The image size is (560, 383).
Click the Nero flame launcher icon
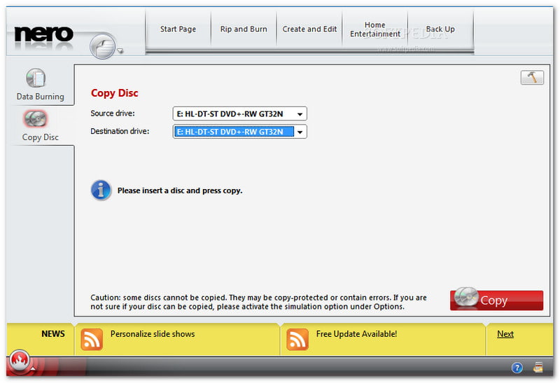(20, 362)
